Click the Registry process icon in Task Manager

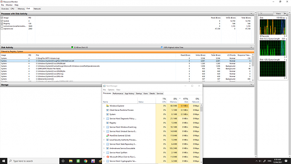(x=107, y=123)
